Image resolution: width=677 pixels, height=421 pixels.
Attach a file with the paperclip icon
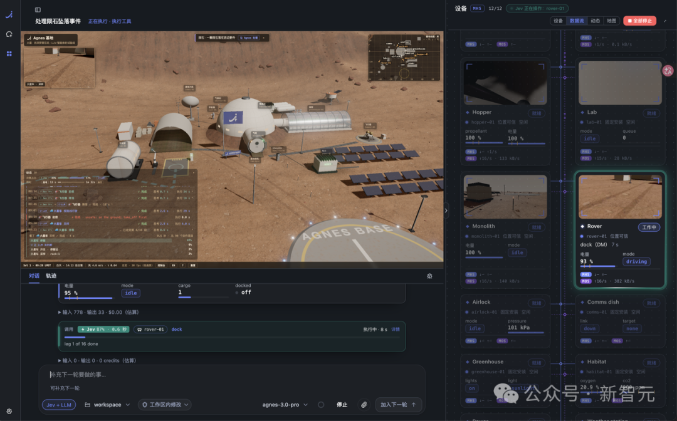364,405
